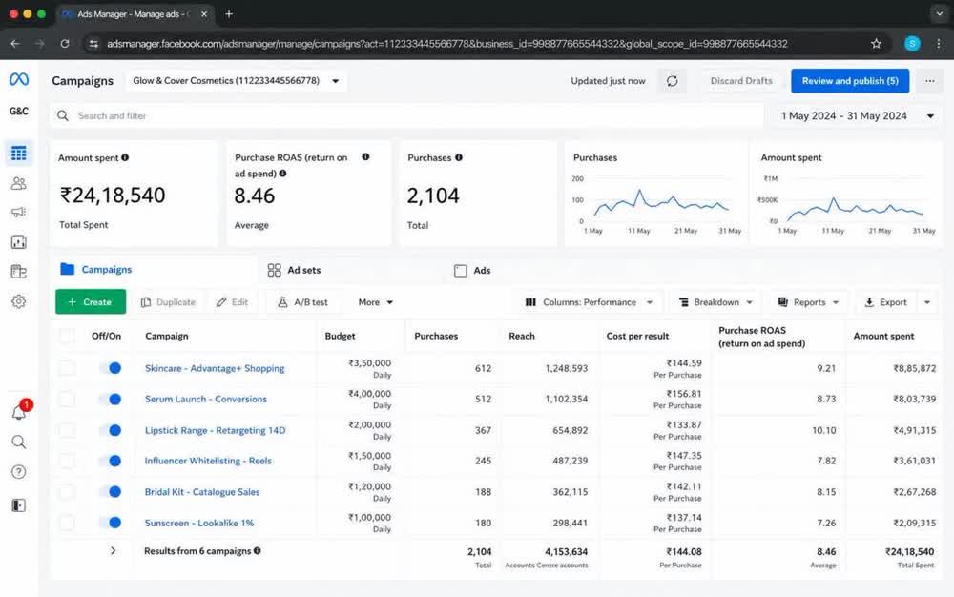Click the Search and filter field
Screen dimensions: 954x597
[406, 115]
